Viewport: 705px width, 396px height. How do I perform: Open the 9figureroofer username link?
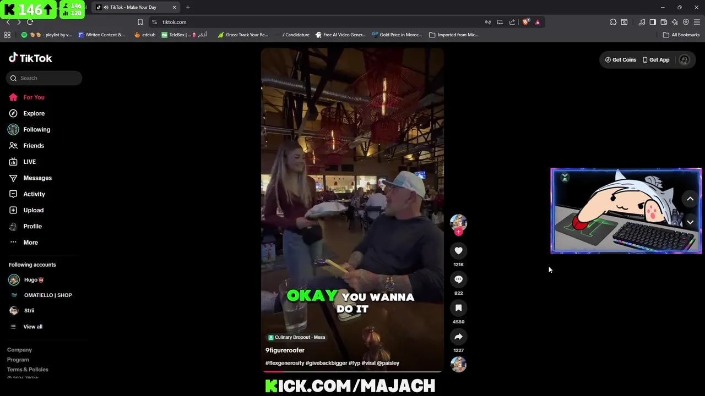click(x=285, y=350)
